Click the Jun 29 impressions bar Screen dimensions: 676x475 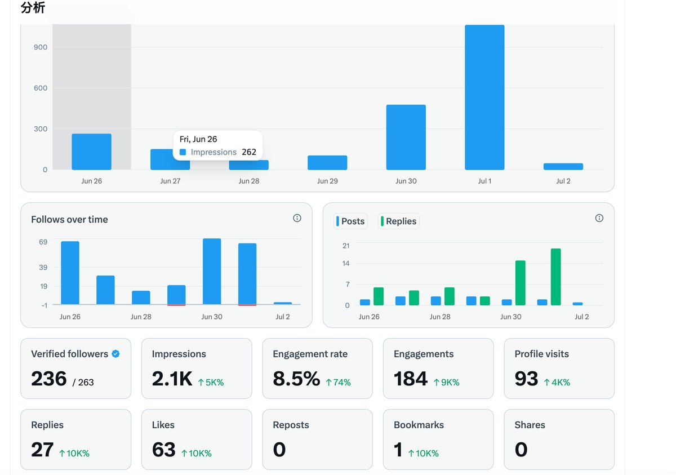click(x=327, y=162)
